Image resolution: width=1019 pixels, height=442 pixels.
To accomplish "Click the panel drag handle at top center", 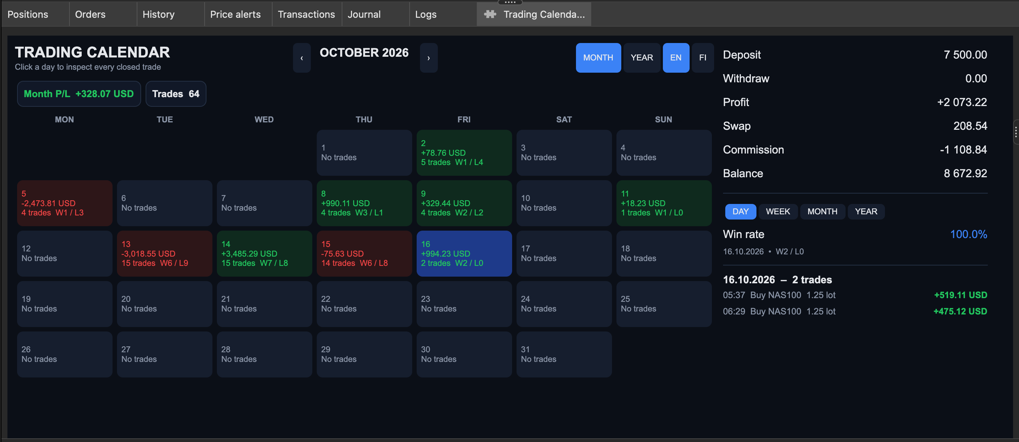I will (510, 2).
